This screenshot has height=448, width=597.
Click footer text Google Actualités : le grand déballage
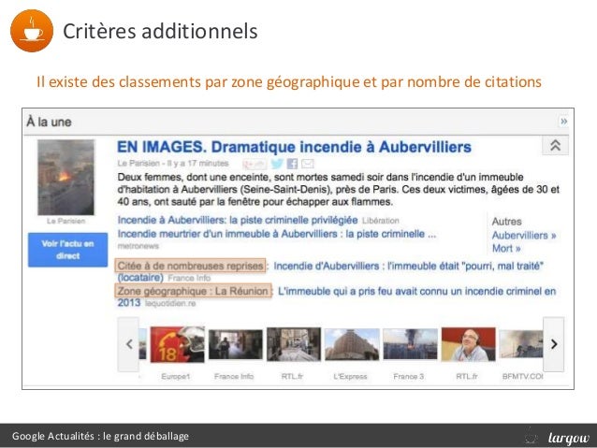(x=100, y=436)
